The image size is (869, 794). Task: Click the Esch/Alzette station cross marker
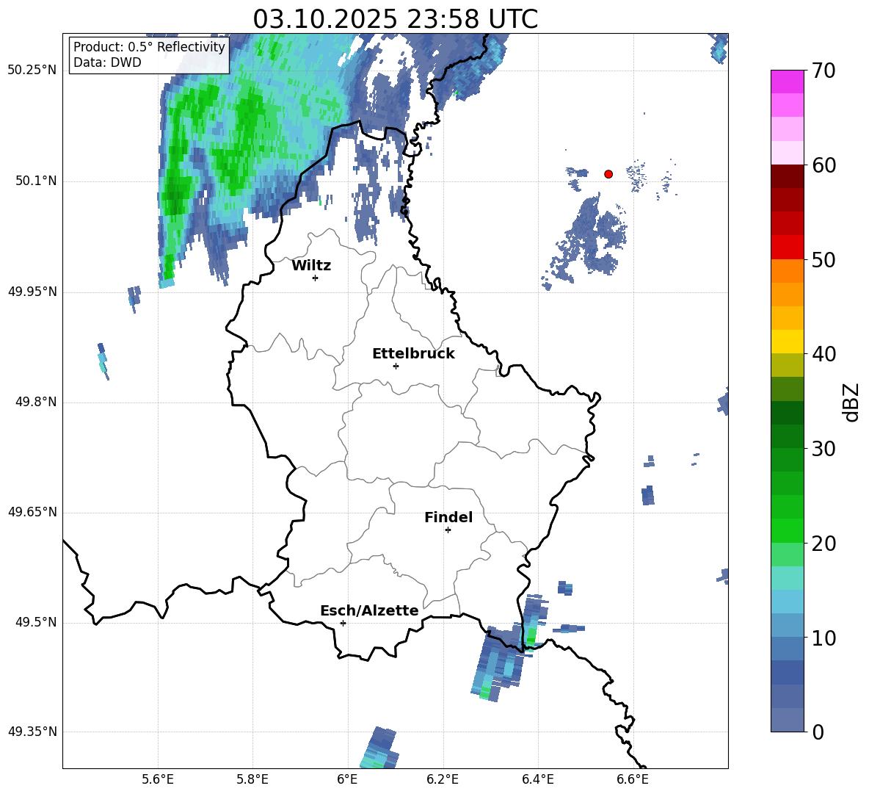pos(343,623)
